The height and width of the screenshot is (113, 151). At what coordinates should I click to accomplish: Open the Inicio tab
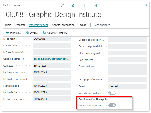tap(8, 25)
